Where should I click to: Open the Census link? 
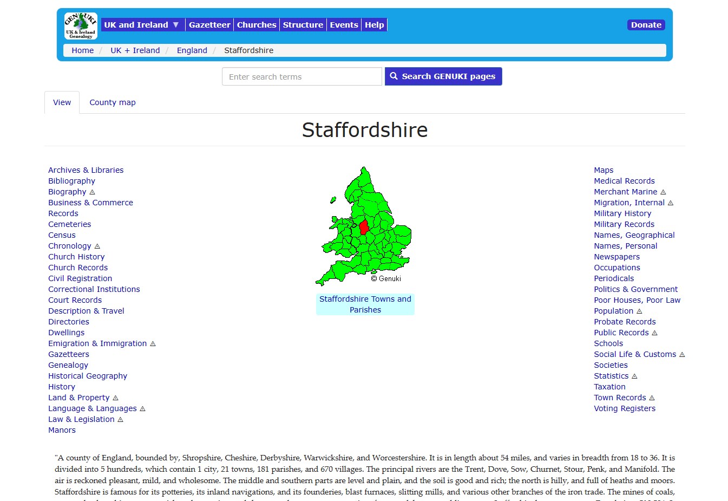(62, 235)
